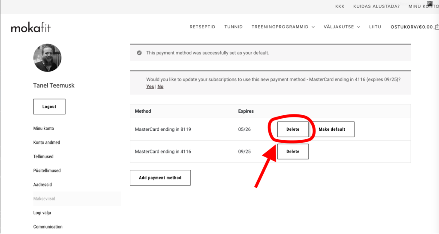Delete MasterCard ending in 4116
439x234 pixels.
click(x=293, y=151)
